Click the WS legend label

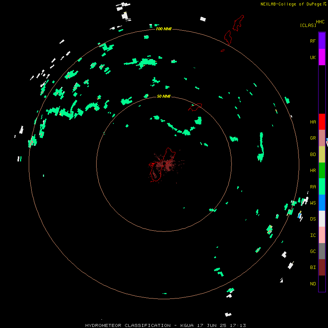click(x=313, y=203)
